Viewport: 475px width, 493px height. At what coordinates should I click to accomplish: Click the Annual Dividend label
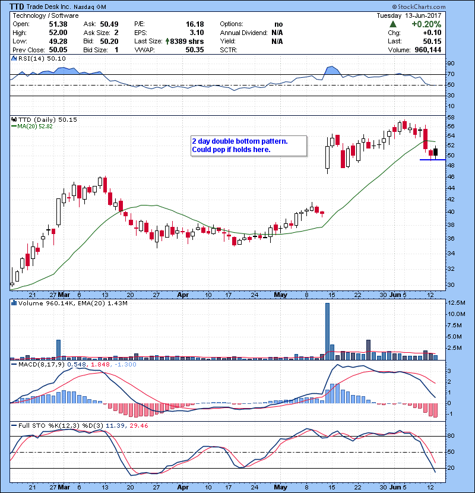[x=243, y=33]
